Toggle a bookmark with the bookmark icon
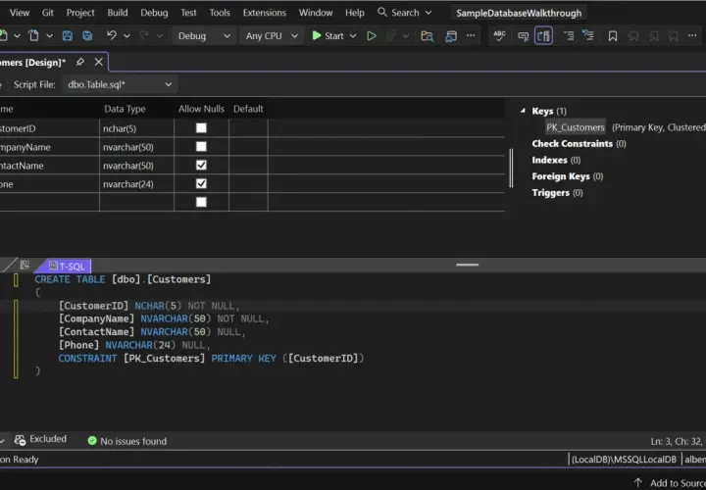706x490 pixels. click(613, 36)
